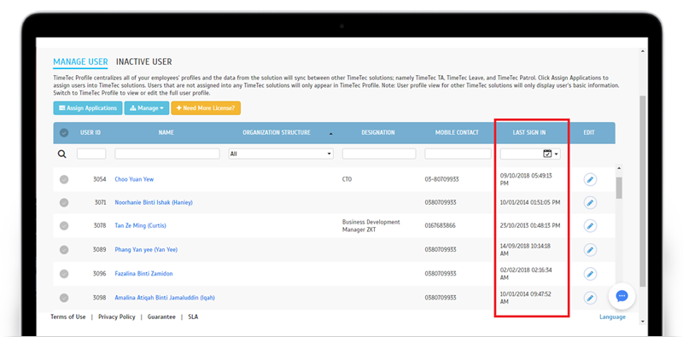The height and width of the screenshot is (337, 683).
Task: Click edit pencil for Noorhanie Binti Ishak
Action: tap(590, 202)
